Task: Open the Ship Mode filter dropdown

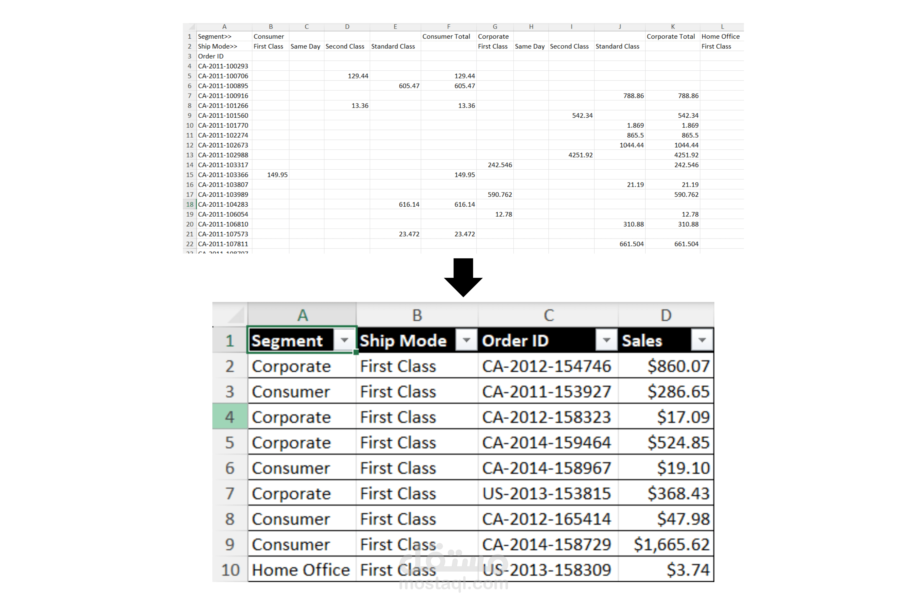Action: [x=466, y=340]
